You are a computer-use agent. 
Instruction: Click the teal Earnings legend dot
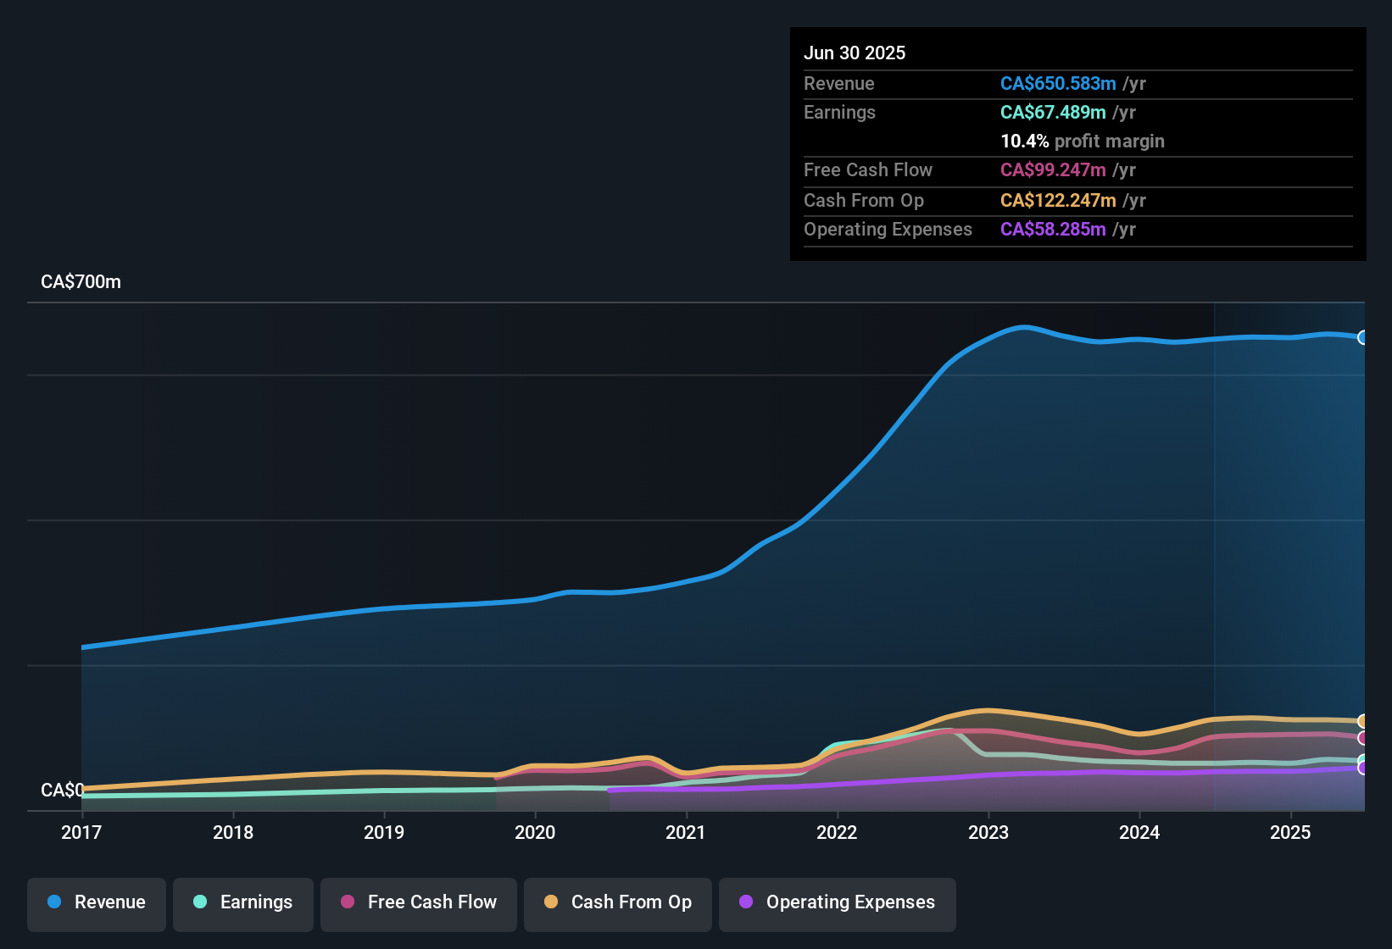click(x=200, y=902)
